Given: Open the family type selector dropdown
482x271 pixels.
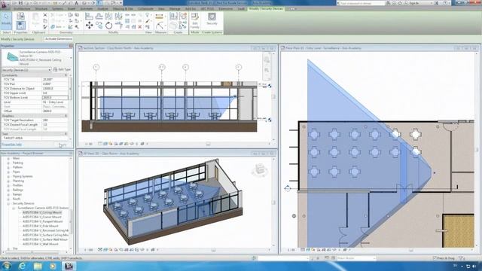Looking at the screenshot, I should [71, 58].
